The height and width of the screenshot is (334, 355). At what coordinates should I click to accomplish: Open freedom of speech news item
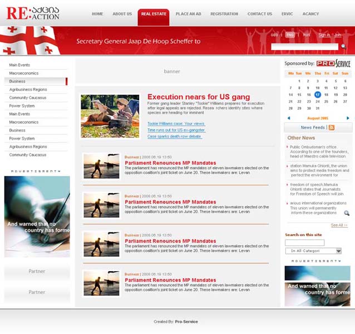[x=316, y=189]
